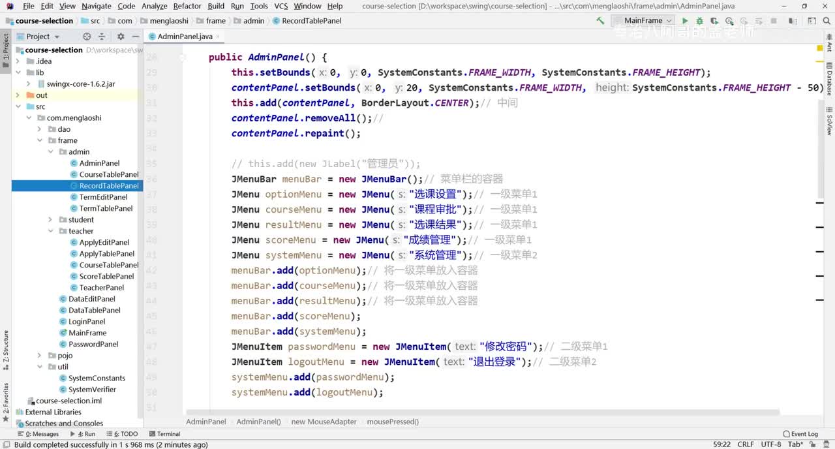Collapse all nodes icon in Project panel
The image size is (835, 449).
[x=103, y=37]
